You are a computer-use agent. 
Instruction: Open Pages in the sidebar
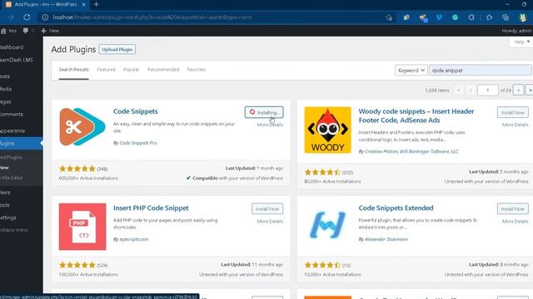(x=6, y=101)
